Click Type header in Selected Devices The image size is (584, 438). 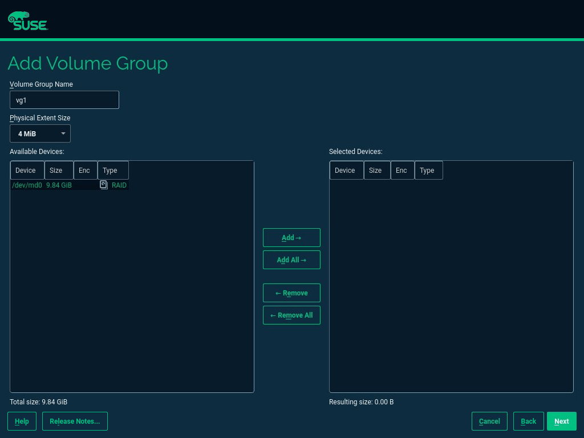pyautogui.click(x=428, y=171)
